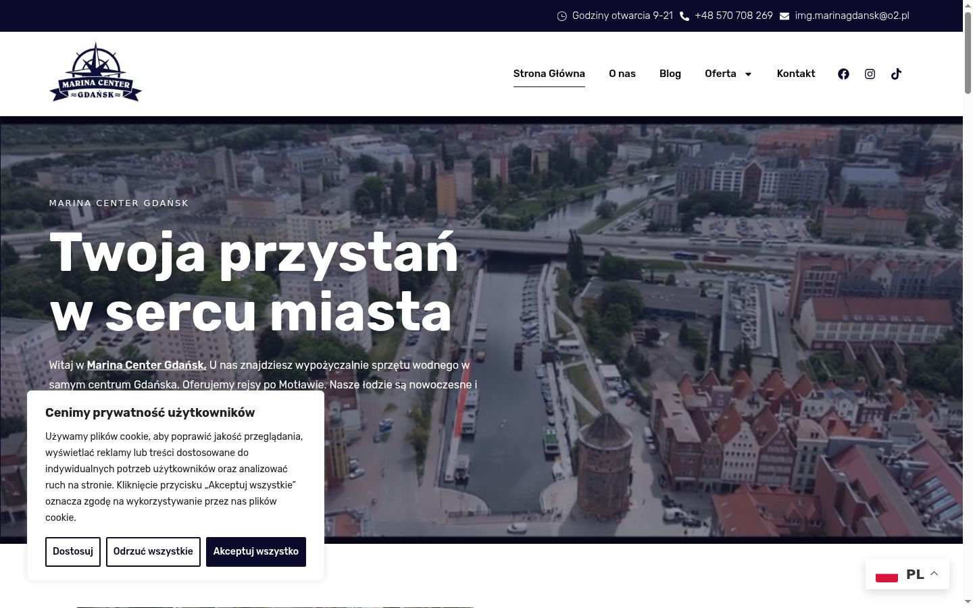Open the Blog menu item
The image size is (973, 608).
click(x=670, y=74)
